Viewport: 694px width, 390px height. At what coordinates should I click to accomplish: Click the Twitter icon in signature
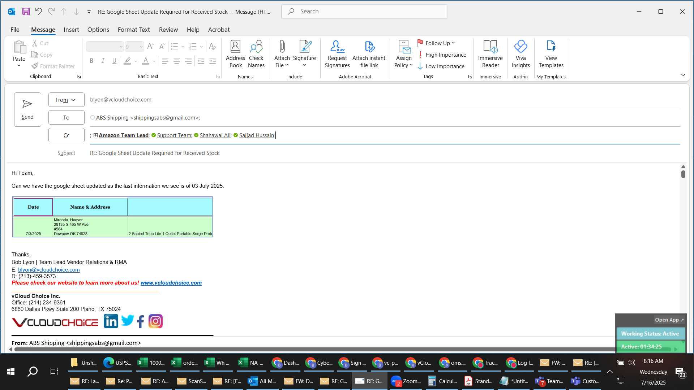(127, 320)
